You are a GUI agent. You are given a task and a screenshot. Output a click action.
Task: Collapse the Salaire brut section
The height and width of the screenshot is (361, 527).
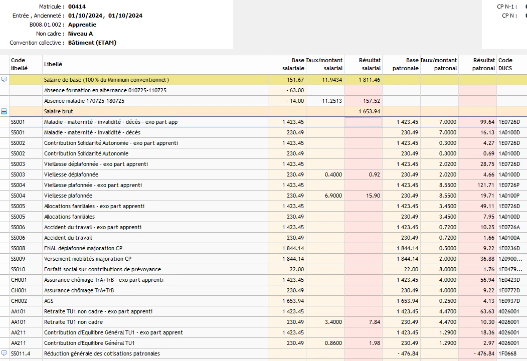5,111
